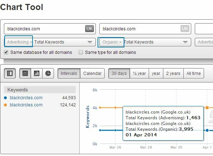Viewport: 213px width, 156px height.
Task: Click the 6k axis label
Action: click(x=95, y=90)
